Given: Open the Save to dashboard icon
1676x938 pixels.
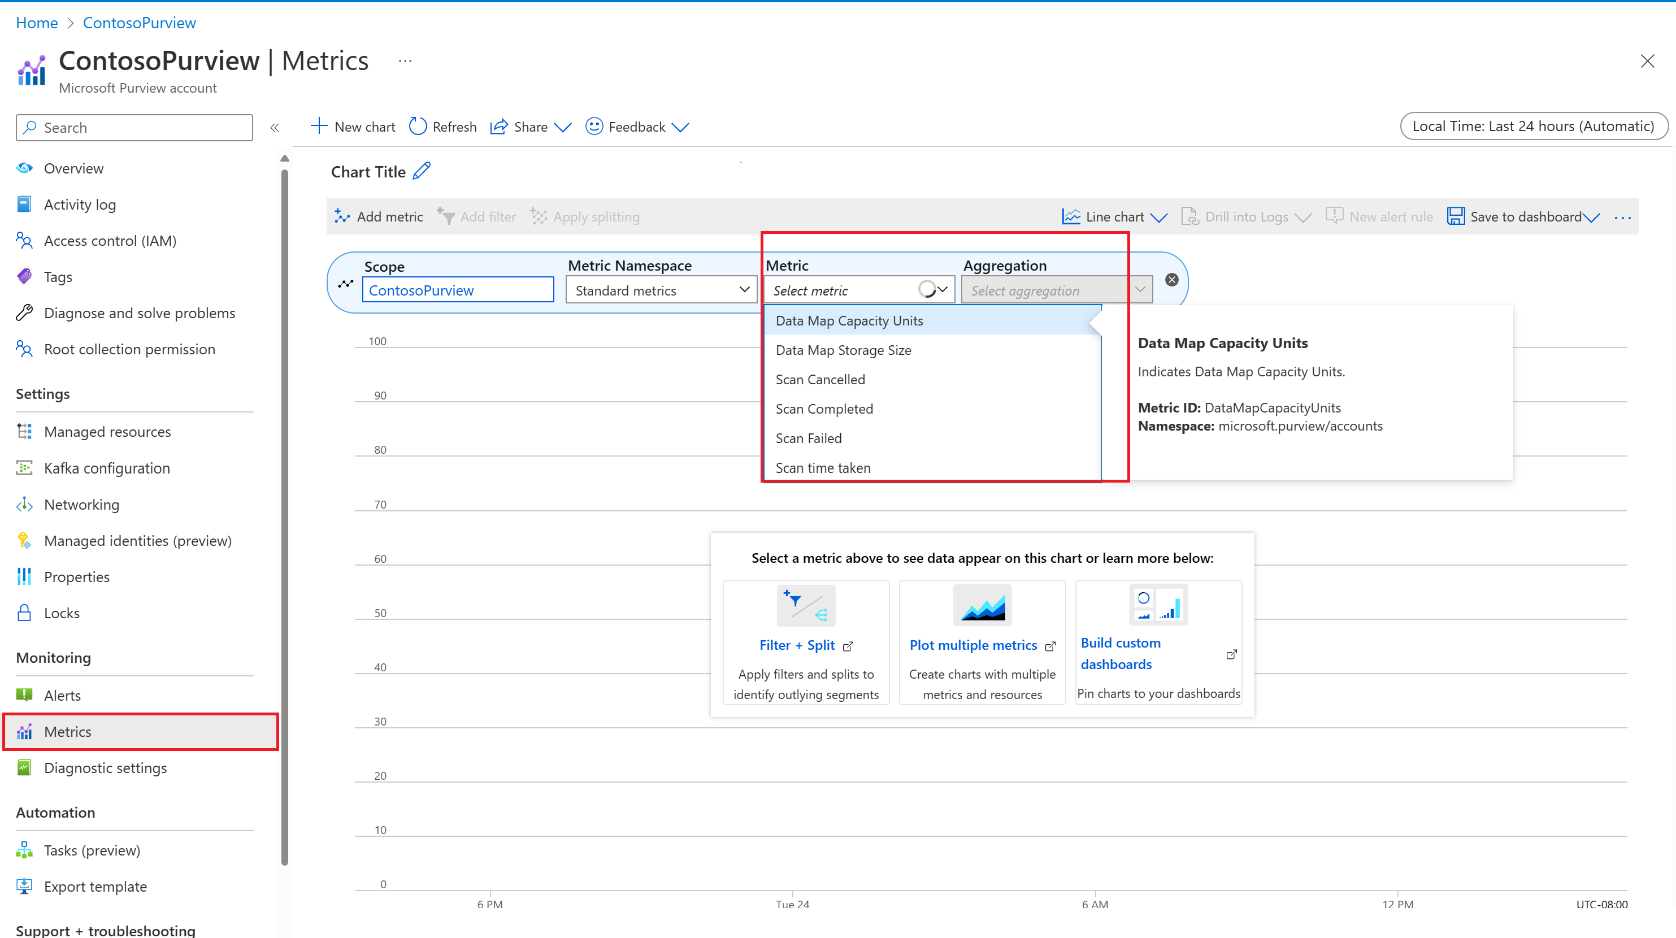Looking at the screenshot, I should [1455, 216].
